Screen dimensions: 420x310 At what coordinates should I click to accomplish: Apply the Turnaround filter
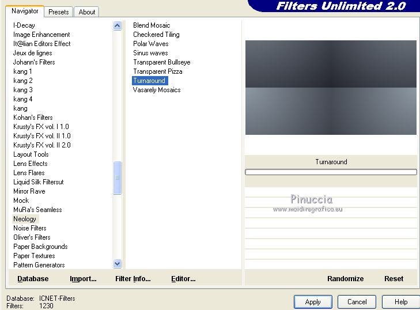coord(313,302)
